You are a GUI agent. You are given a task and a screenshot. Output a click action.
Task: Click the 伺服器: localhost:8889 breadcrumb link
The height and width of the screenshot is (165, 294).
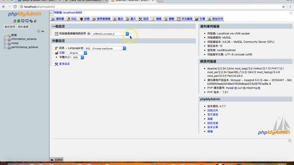coord(68,13)
